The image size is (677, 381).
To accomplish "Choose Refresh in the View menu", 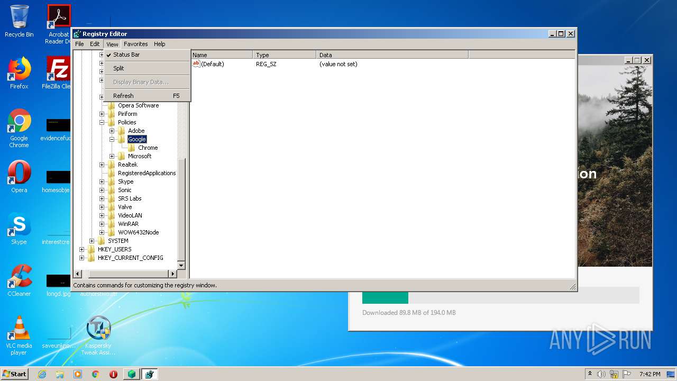I will click(x=147, y=96).
